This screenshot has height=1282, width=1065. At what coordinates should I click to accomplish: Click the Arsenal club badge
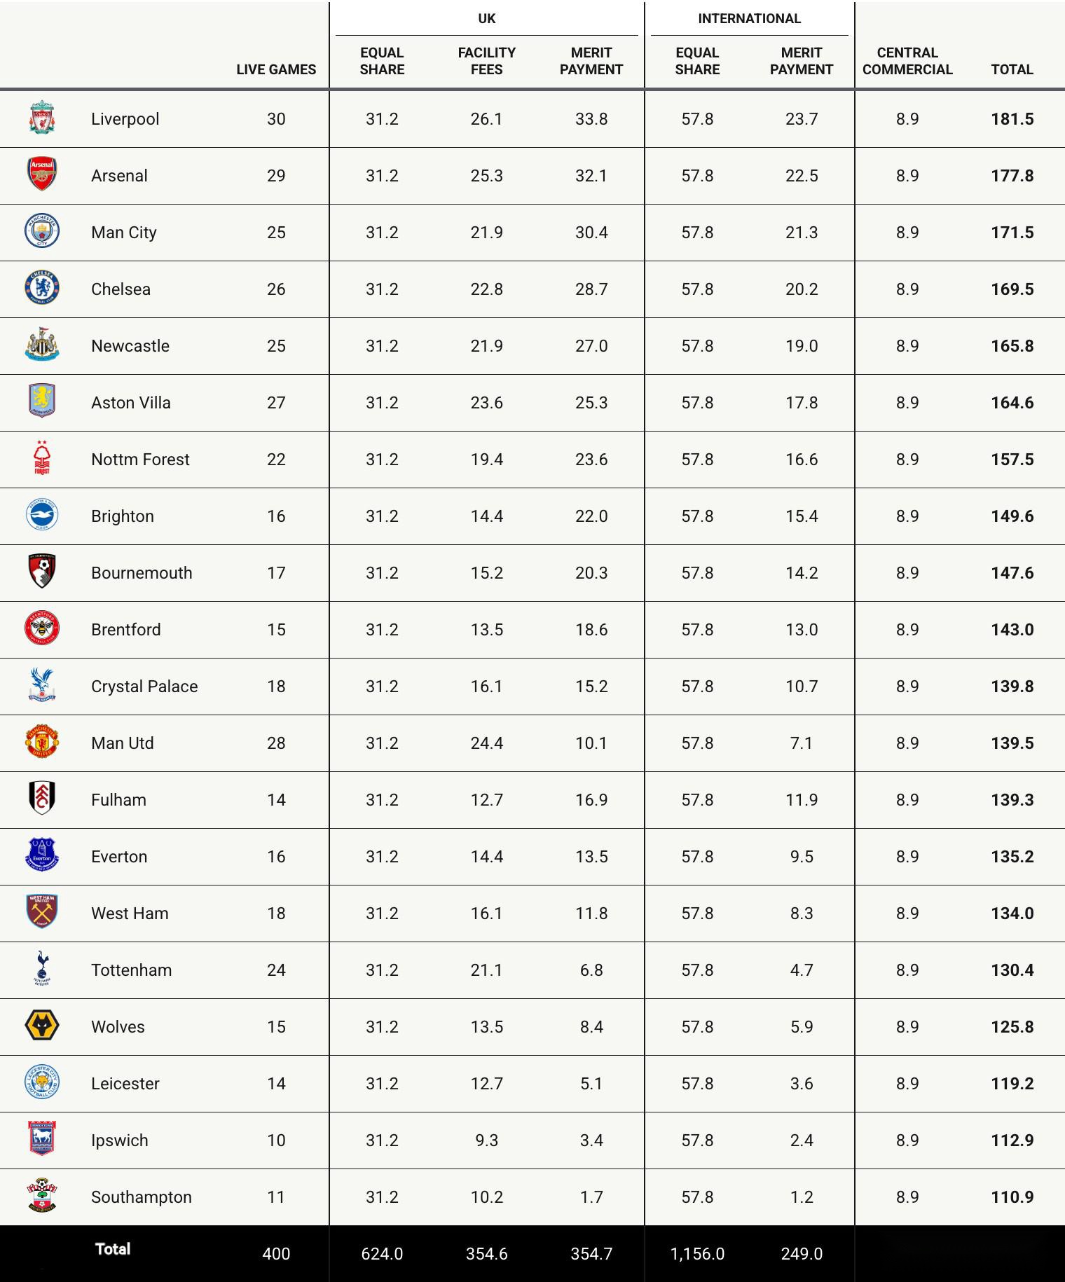(x=42, y=174)
